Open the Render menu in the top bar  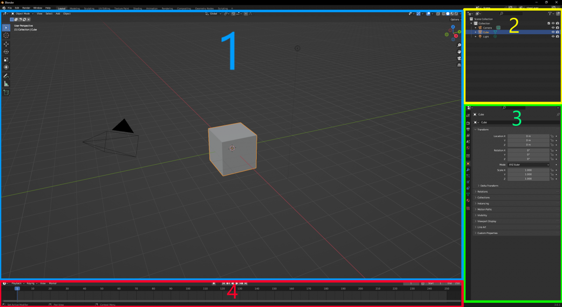click(26, 8)
